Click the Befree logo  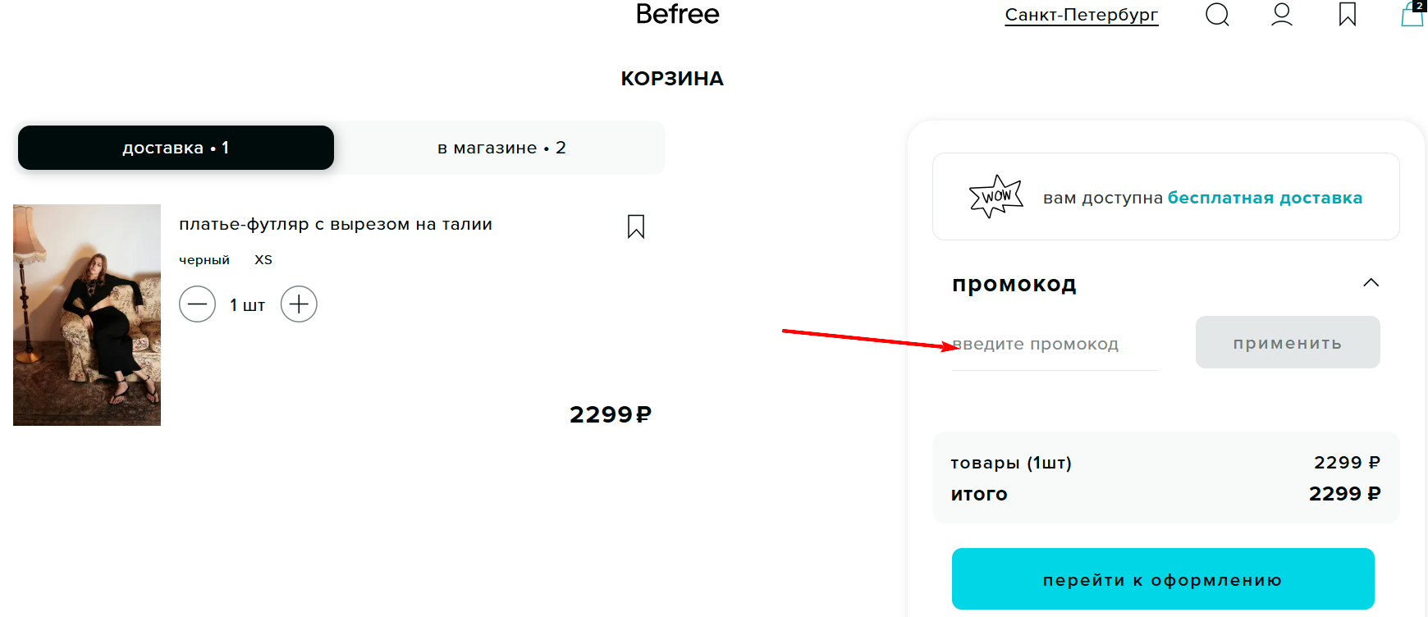coord(675,14)
